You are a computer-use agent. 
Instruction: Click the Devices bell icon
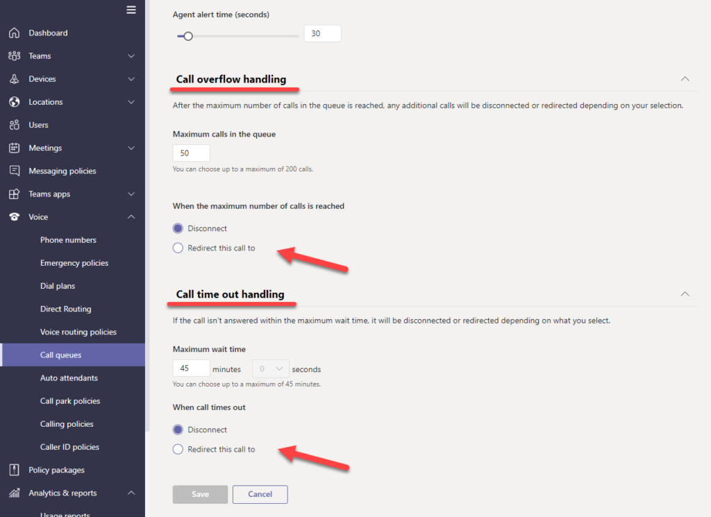(x=15, y=79)
